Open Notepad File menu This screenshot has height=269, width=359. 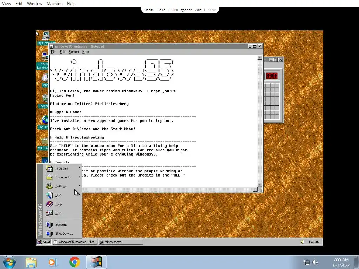tap(53, 52)
